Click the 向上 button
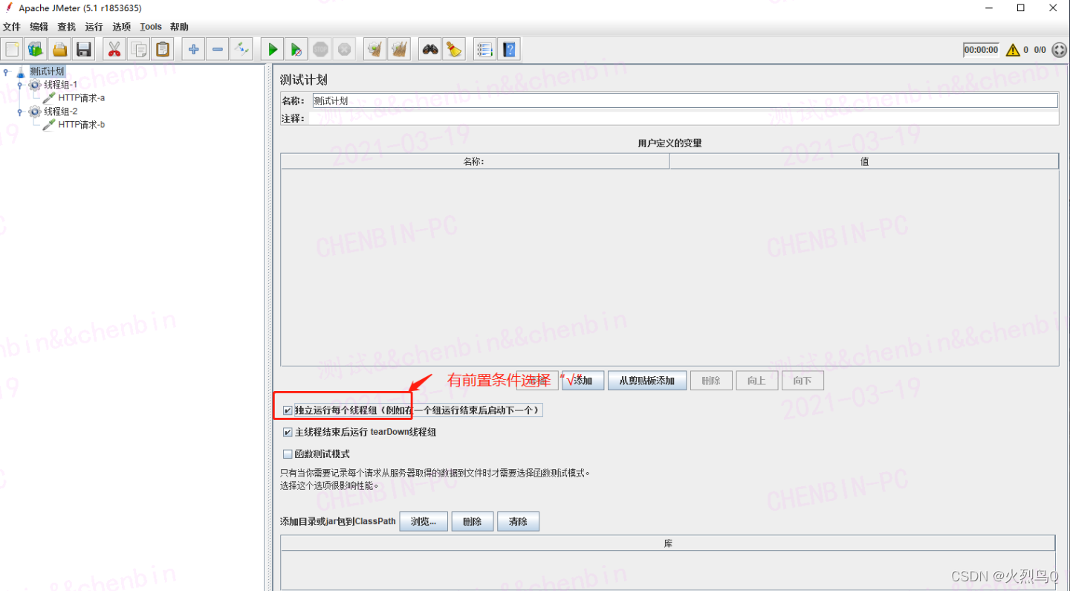 pyautogui.click(x=756, y=381)
